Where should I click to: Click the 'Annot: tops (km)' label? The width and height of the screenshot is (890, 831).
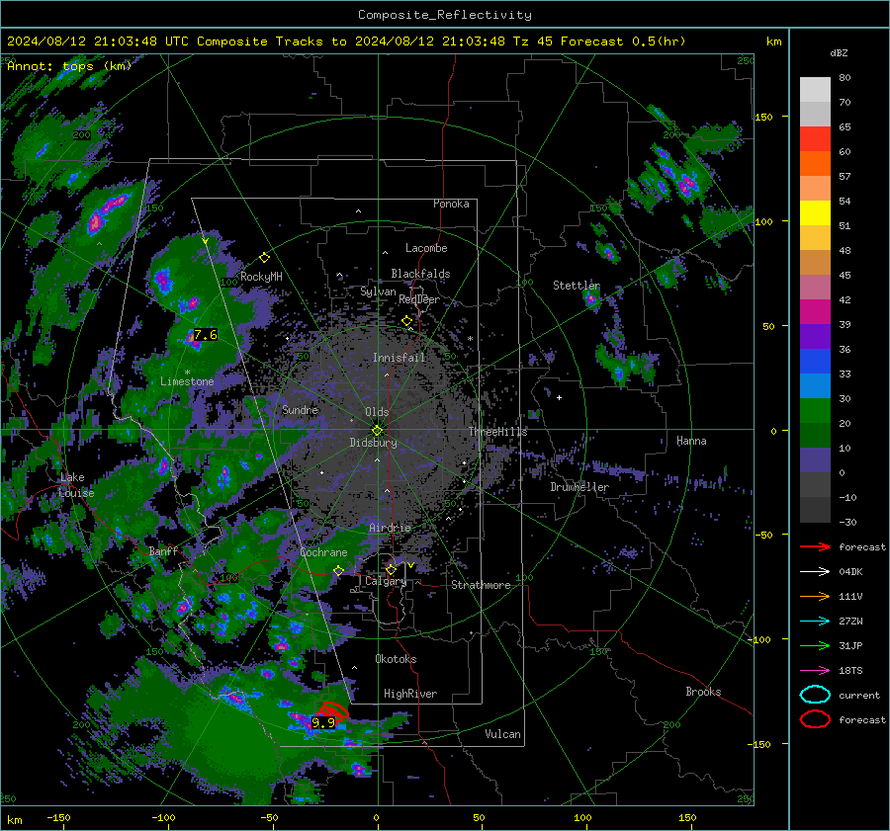click(69, 66)
